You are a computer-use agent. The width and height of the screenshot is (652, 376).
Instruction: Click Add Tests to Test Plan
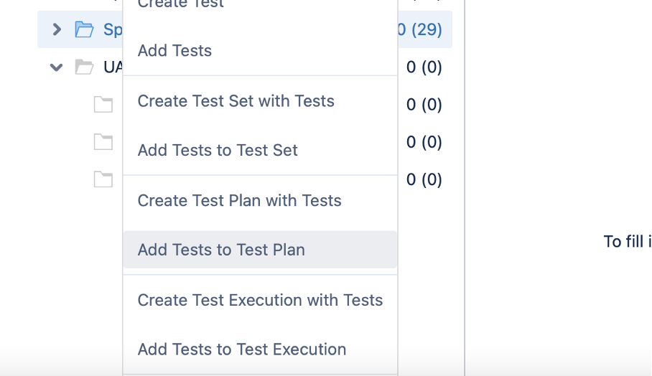221,250
